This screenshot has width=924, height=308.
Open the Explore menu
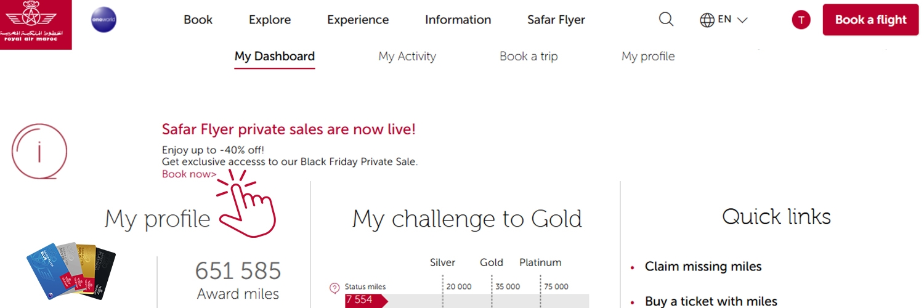[269, 20]
